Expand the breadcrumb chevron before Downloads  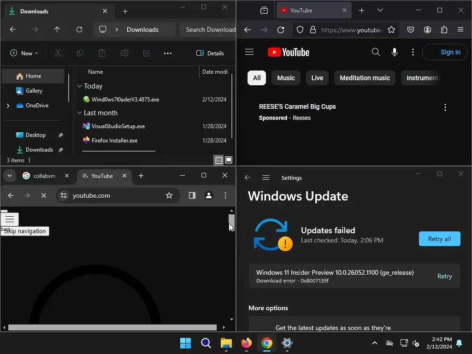point(117,29)
